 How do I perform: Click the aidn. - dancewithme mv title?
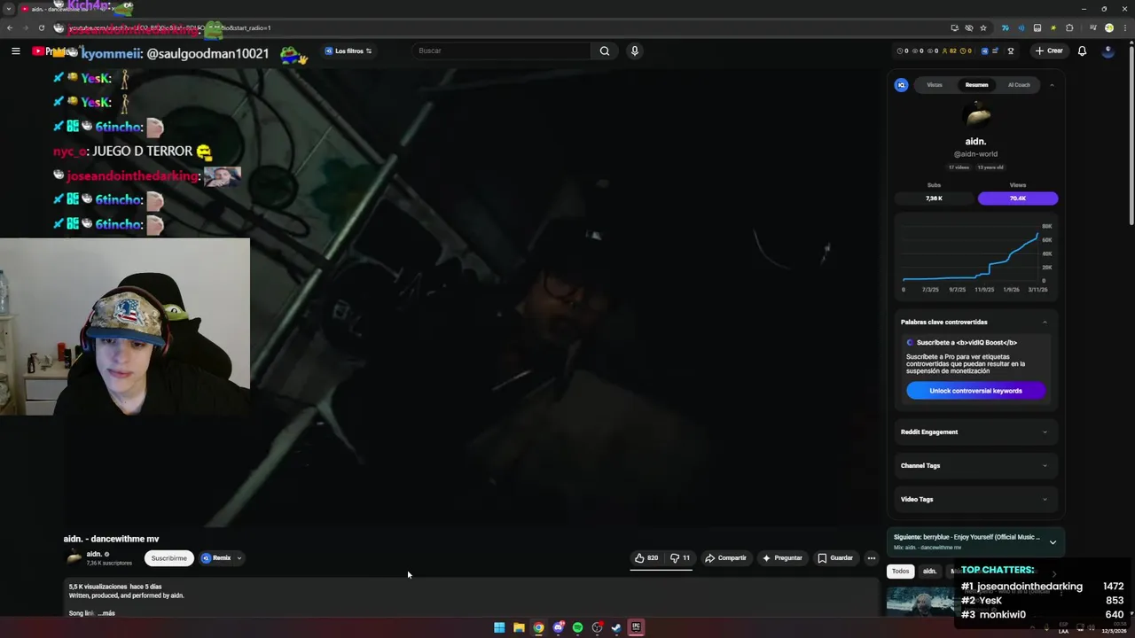111,539
